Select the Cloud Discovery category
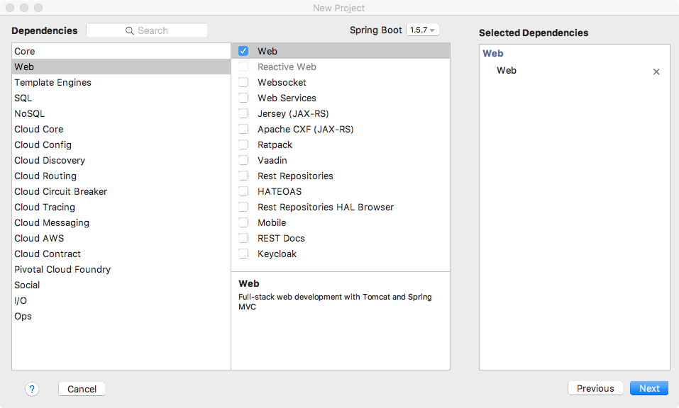Viewport: 679px width, 408px height. click(50, 160)
